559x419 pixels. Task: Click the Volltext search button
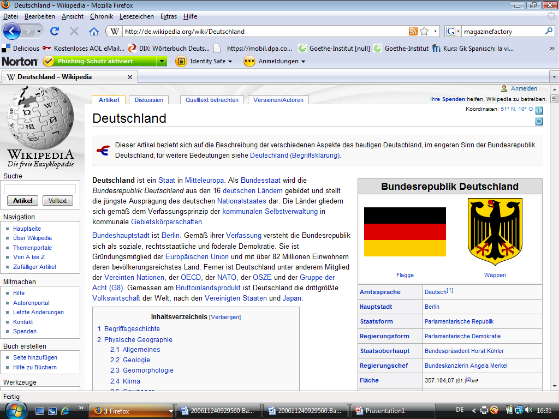tap(57, 201)
